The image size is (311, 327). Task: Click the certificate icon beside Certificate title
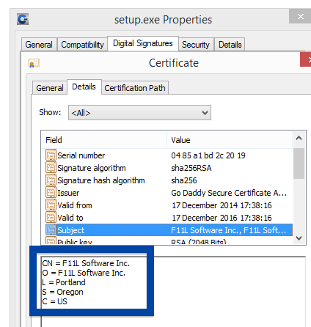tap(34, 63)
